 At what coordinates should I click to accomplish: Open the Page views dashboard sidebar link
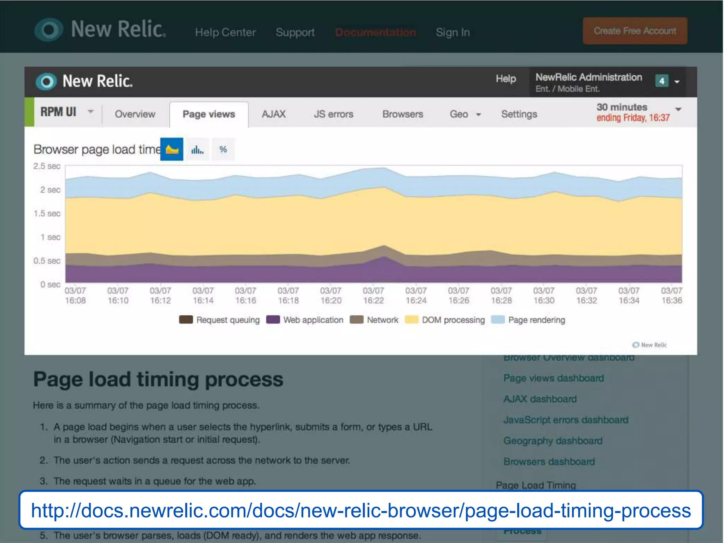coord(553,378)
